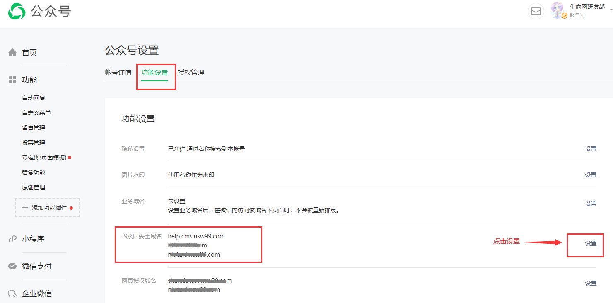613x303 pixels.
Task: Switch to the 帐号详情 tab
Action: (x=118, y=73)
